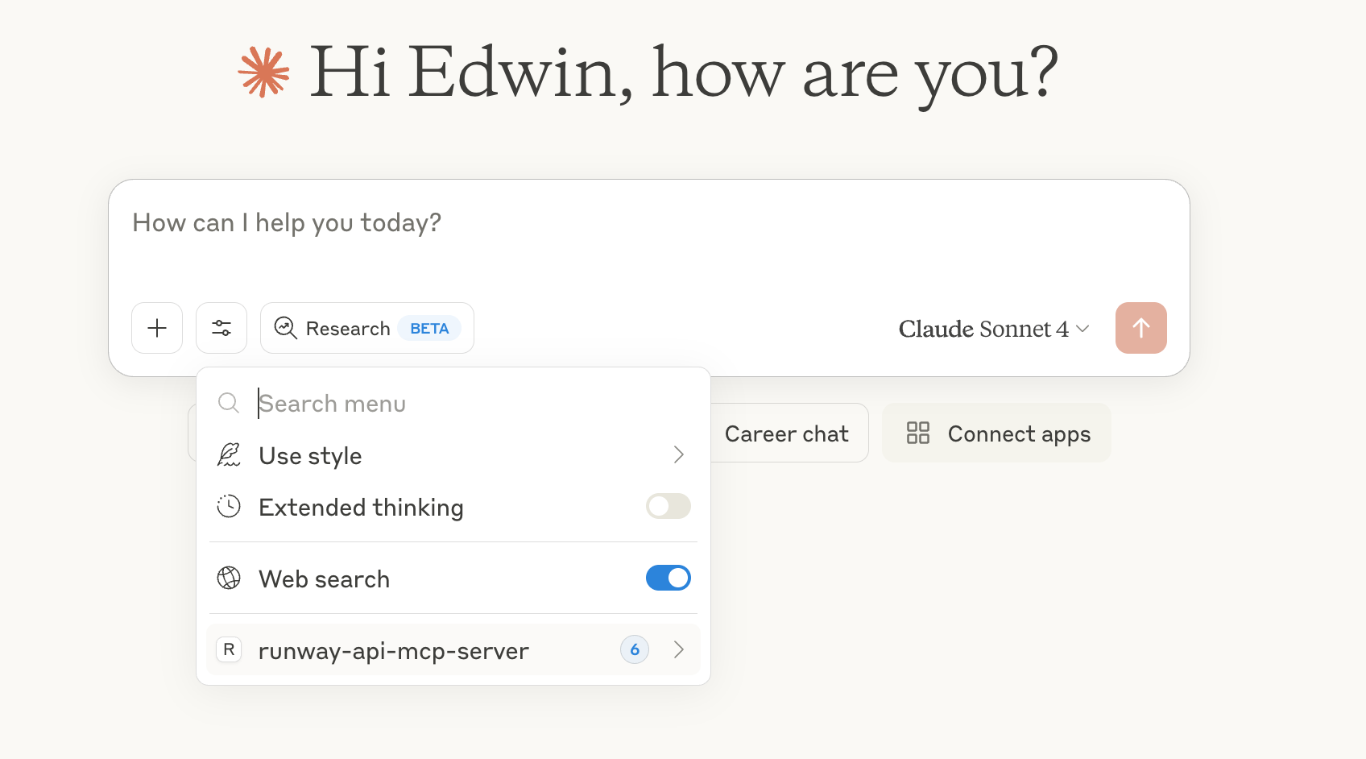Image resolution: width=1366 pixels, height=759 pixels.
Task: Expand runway-api-mcp-server chevron arrow
Action: coord(679,649)
